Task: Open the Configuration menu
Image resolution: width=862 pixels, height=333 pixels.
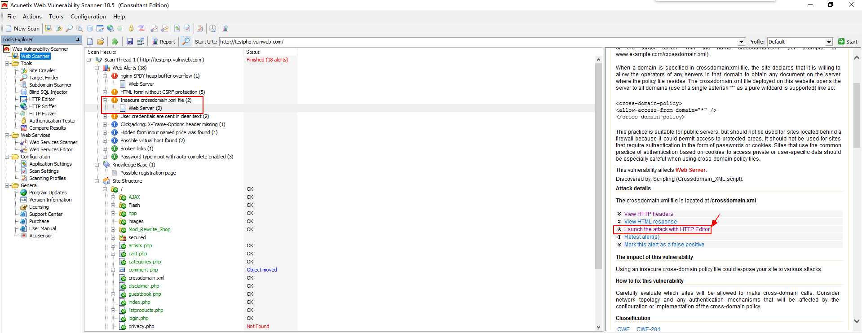Action: (x=88, y=16)
